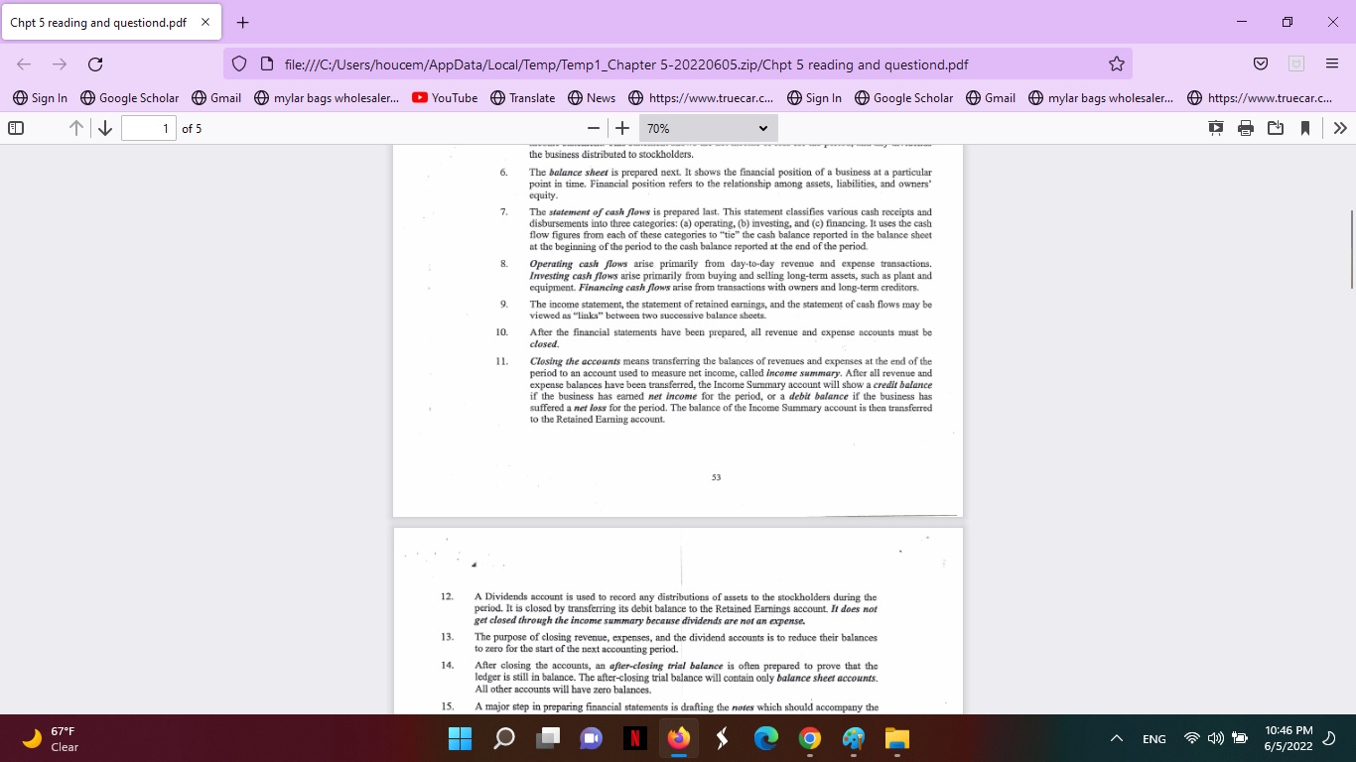Go to the previous page with up arrow
Viewport: 1356px width, 762px height.
click(x=74, y=127)
